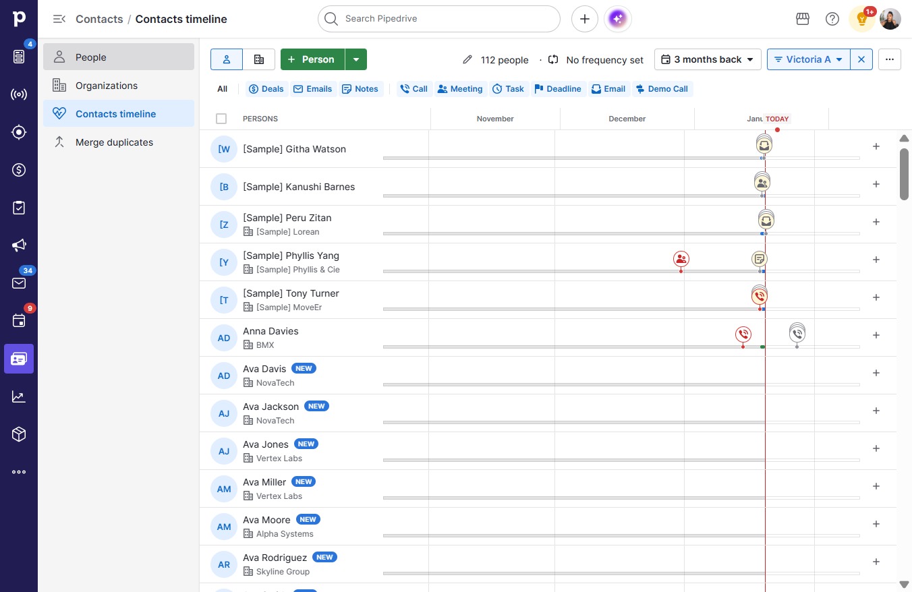This screenshot has height=592, width=912.
Task: Click the vertical scrollbar thumb
Action: (x=905, y=173)
